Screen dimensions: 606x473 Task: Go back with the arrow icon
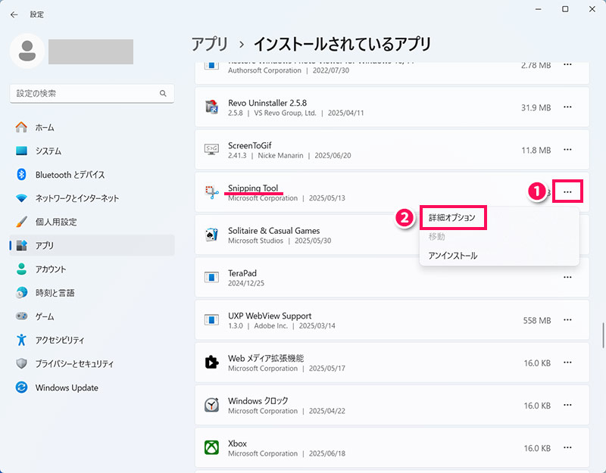(14, 14)
